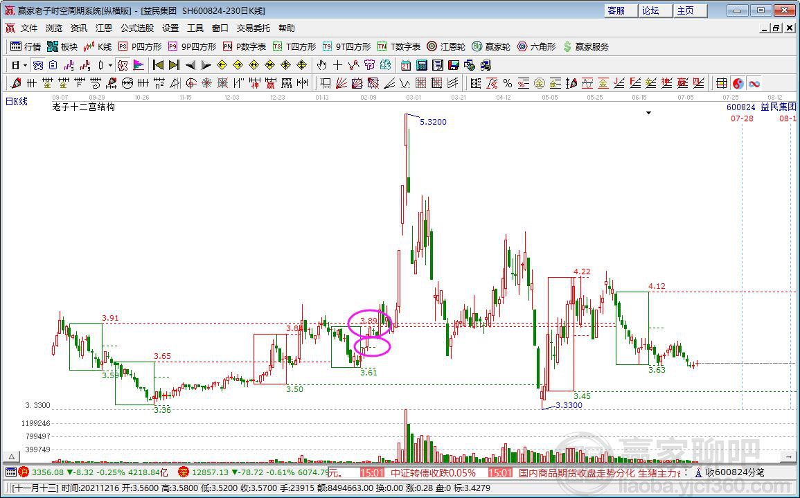The width and height of the screenshot is (800, 498).
Task: Open the 日K线 period label
Action: point(17,101)
